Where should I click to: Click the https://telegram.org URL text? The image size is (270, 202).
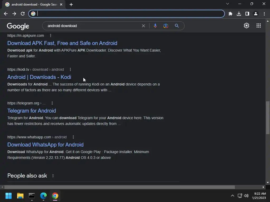tap(23, 103)
